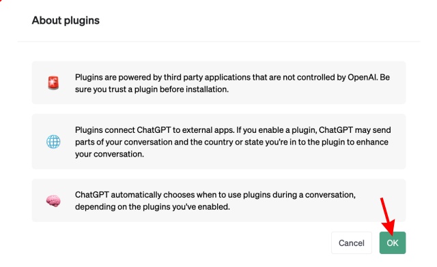Dismiss the plugins dialog with Cancel
The height and width of the screenshot is (267, 437).
(352, 242)
